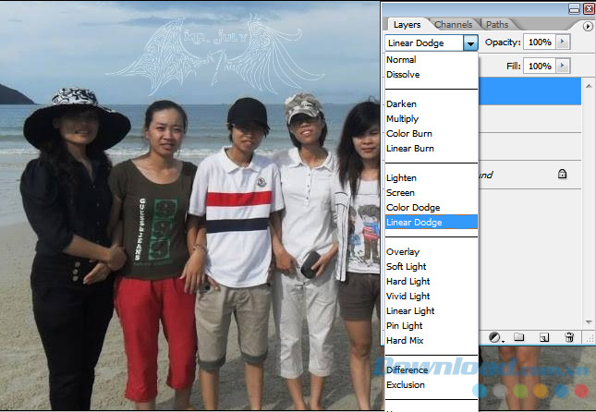596x412 pixels.
Task: Choose Darken from blend list
Action: pos(401,104)
